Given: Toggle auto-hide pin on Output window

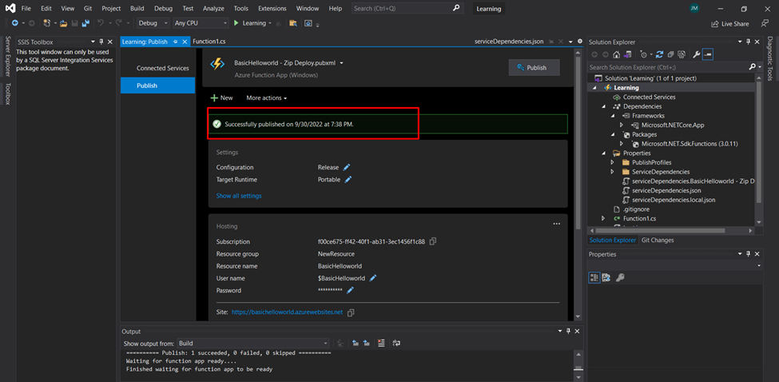Looking at the screenshot, I should point(570,332).
